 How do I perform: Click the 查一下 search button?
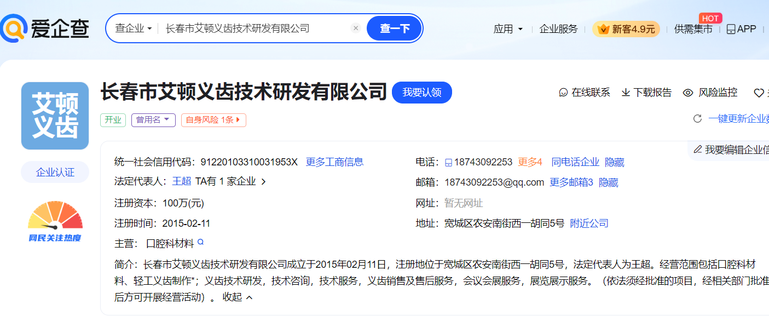click(x=394, y=28)
